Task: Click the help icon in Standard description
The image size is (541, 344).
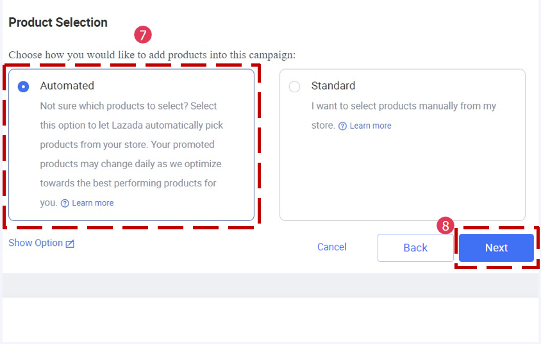Action: pos(342,126)
